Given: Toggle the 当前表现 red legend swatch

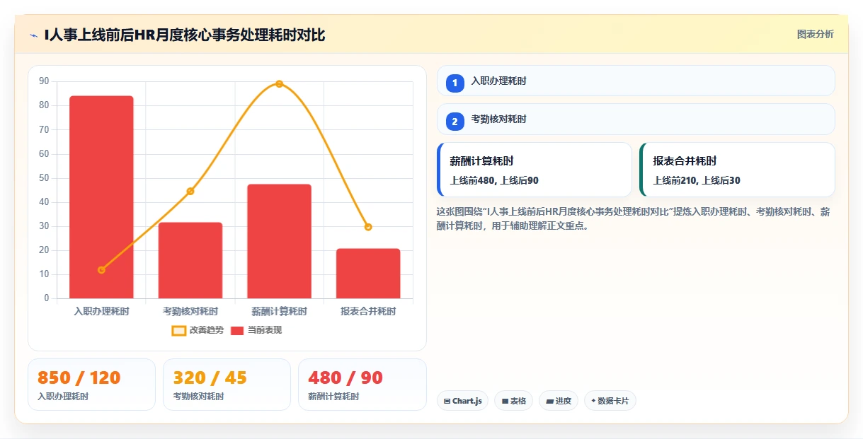Looking at the screenshot, I should coord(237,330).
